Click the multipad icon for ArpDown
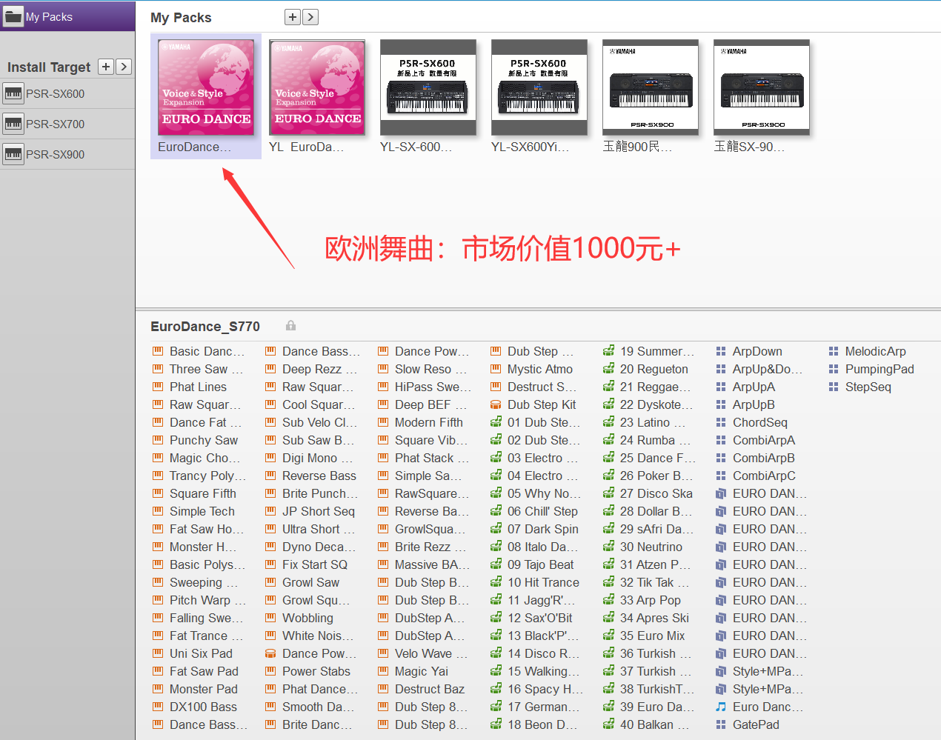 pyautogui.click(x=721, y=351)
